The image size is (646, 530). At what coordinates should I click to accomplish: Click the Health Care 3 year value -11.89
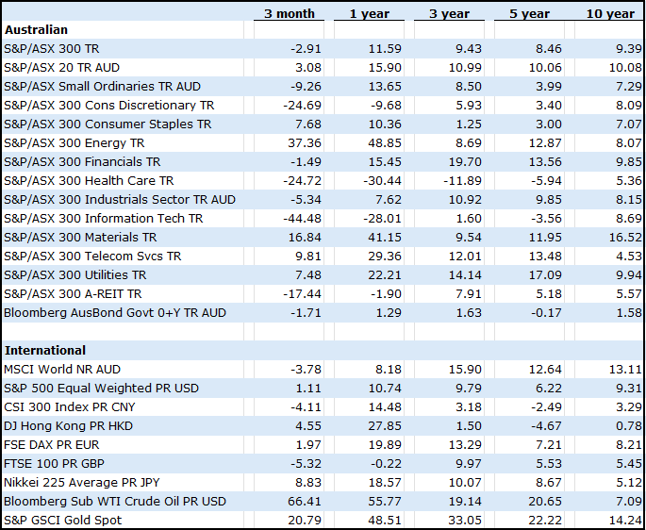[462, 180]
